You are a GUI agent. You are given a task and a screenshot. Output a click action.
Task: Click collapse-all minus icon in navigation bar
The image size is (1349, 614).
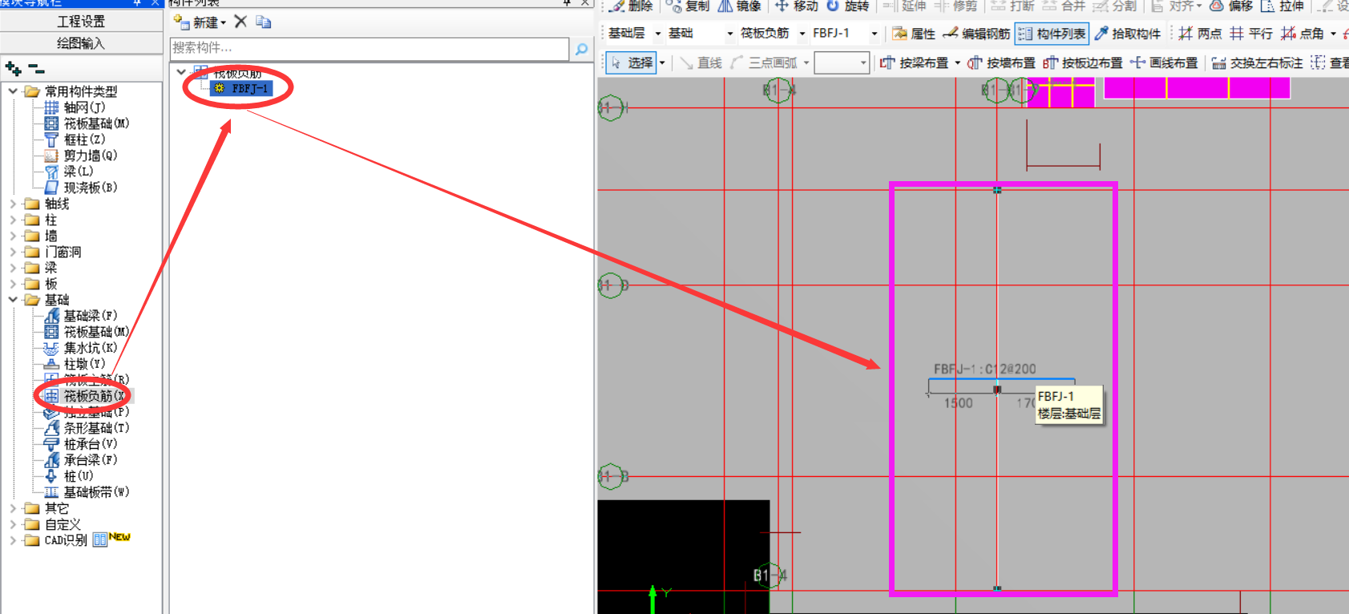[x=36, y=69]
